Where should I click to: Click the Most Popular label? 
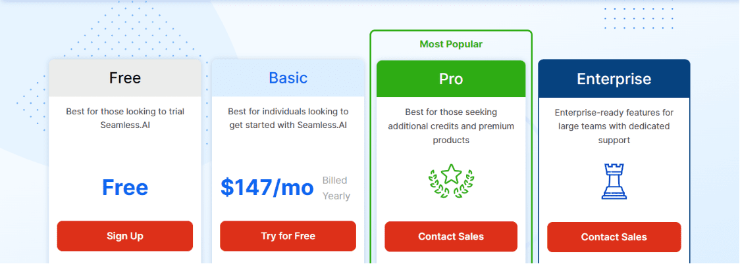pyautogui.click(x=451, y=44)
